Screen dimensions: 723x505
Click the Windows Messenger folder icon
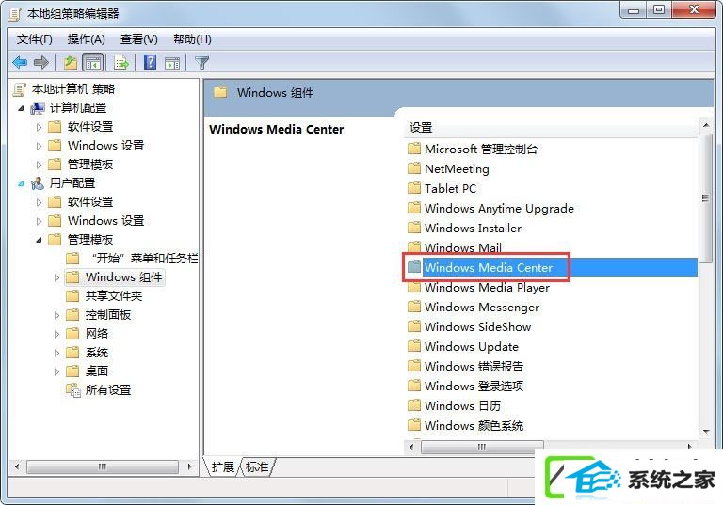coord(414,307)
